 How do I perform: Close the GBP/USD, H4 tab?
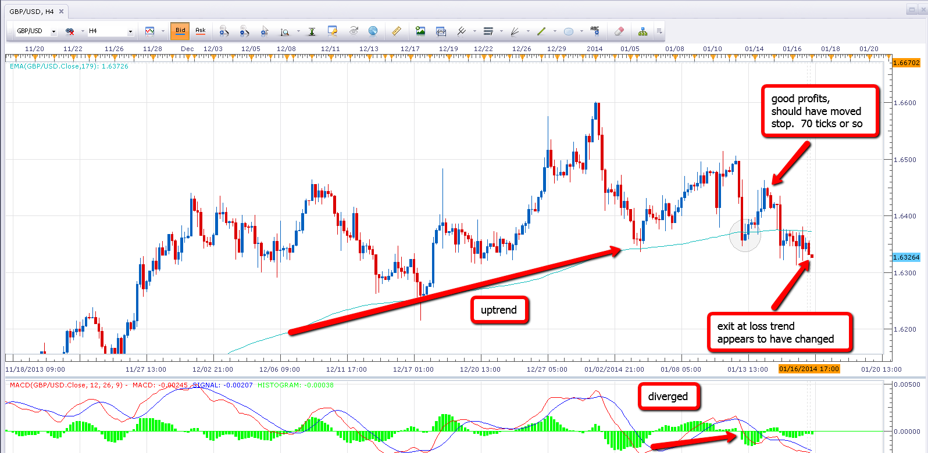[61, 11]
